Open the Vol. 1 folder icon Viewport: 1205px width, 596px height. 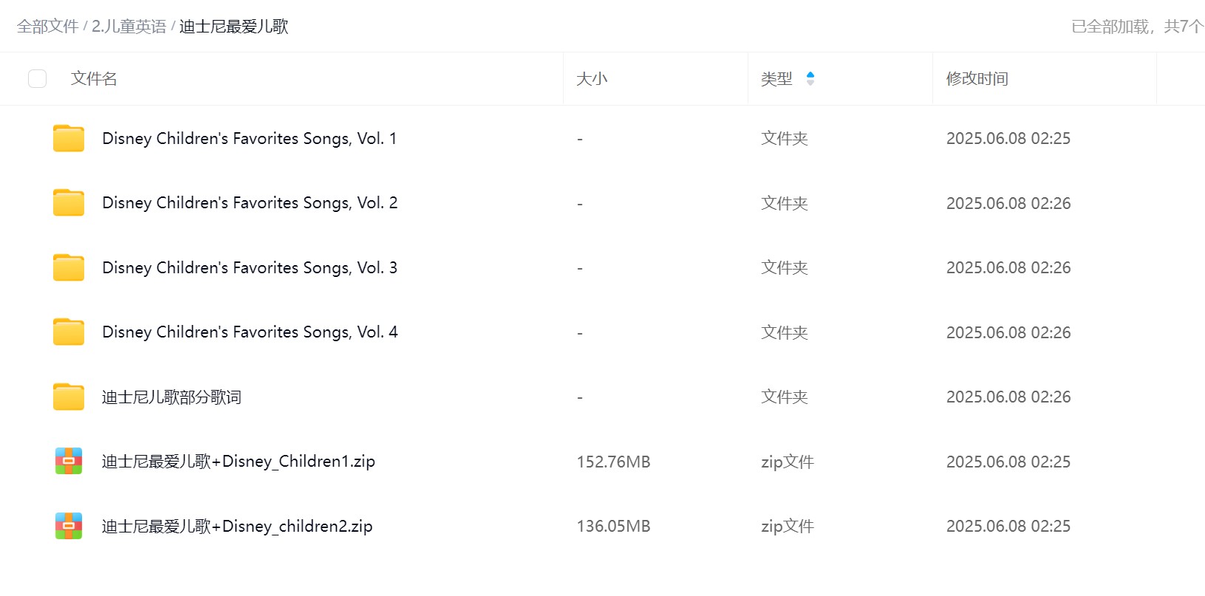[69, 138]
